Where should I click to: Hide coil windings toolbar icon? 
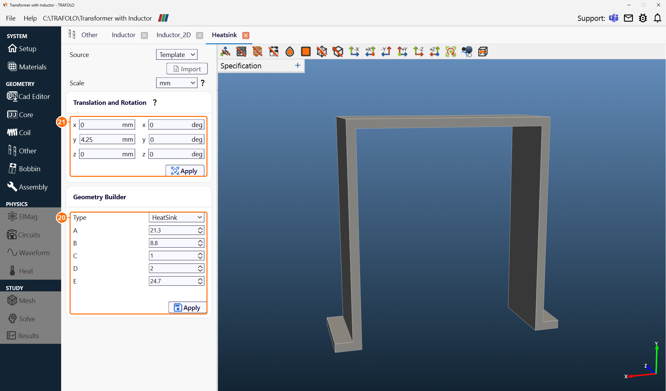[258, 51]
